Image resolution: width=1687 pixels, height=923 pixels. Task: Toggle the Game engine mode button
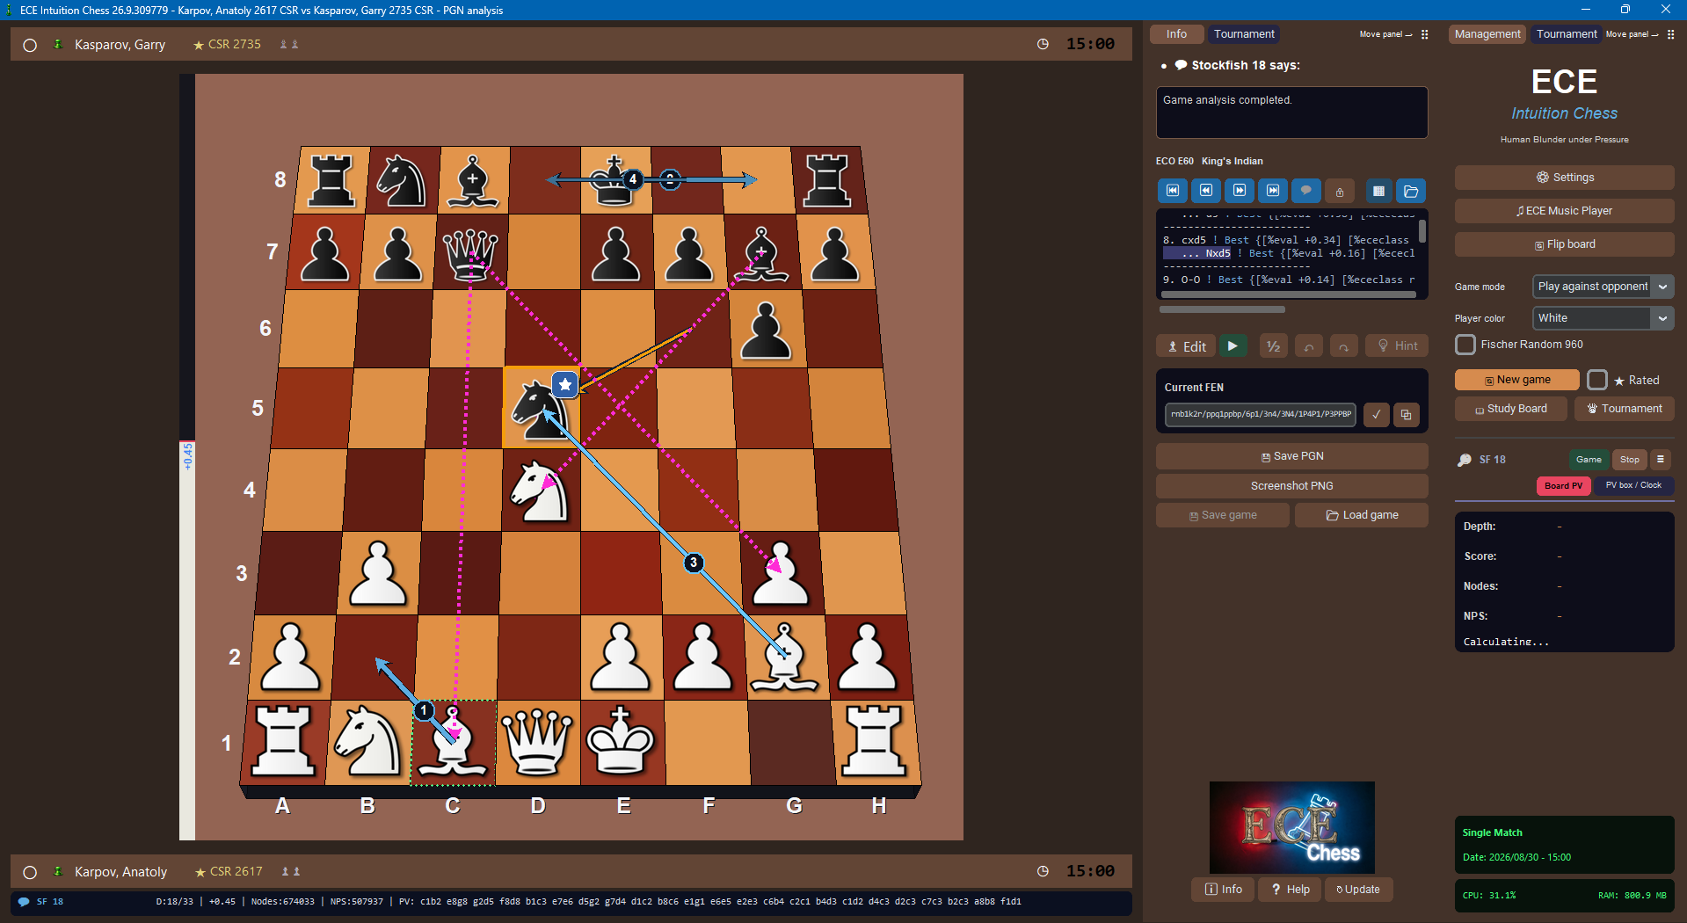click(1589, 459)
